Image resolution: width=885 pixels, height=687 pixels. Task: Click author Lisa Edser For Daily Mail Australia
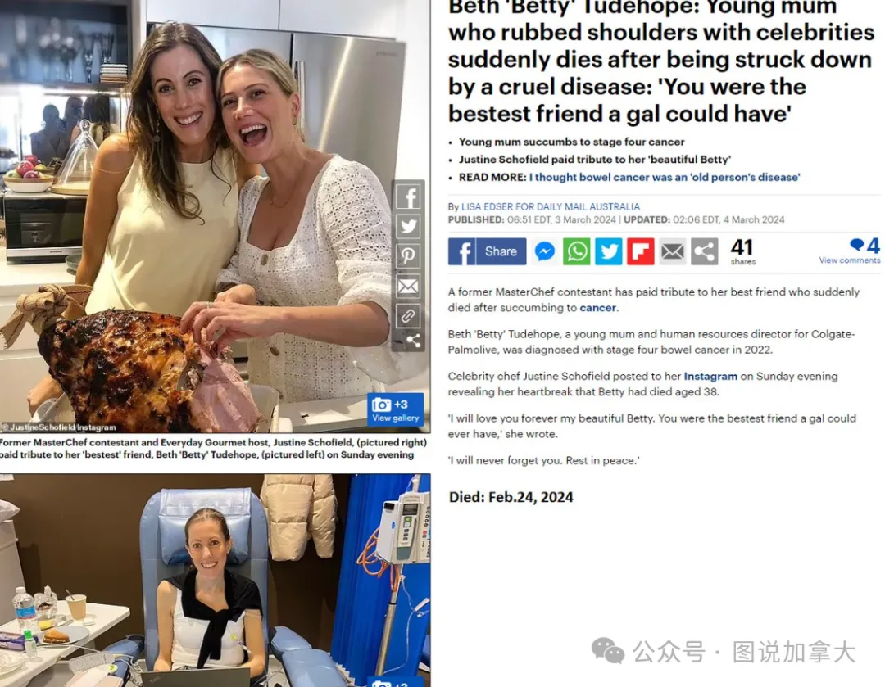[551, 206]
